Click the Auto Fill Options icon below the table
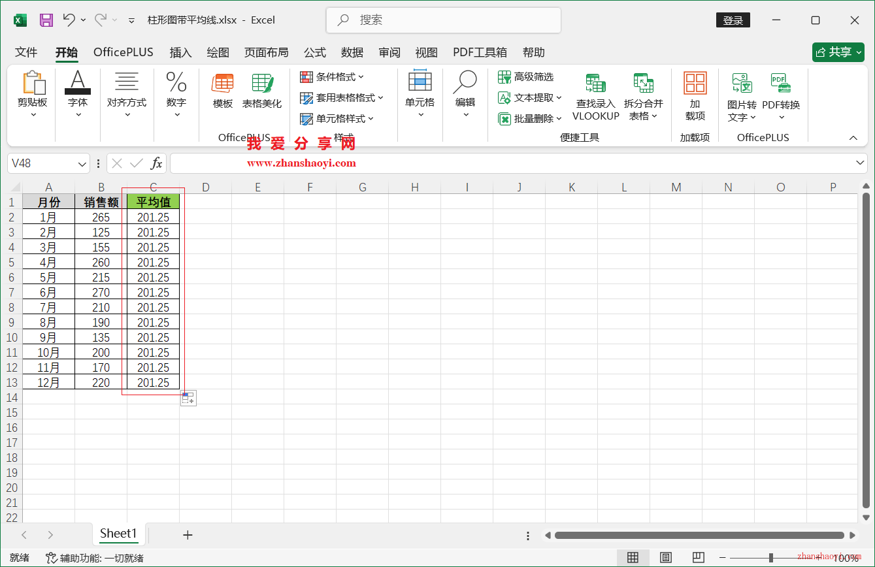875x567 pixels. (x=188, y=398)
